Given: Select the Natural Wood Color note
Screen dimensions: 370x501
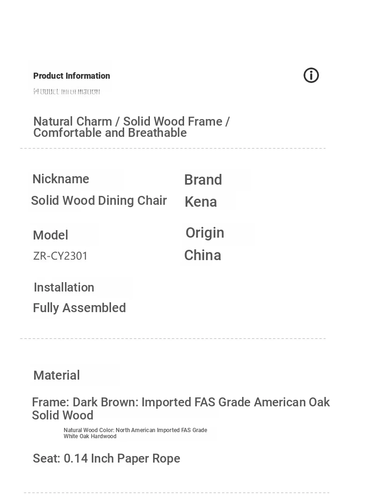Looking at the screenshot, I should [135, 433].
